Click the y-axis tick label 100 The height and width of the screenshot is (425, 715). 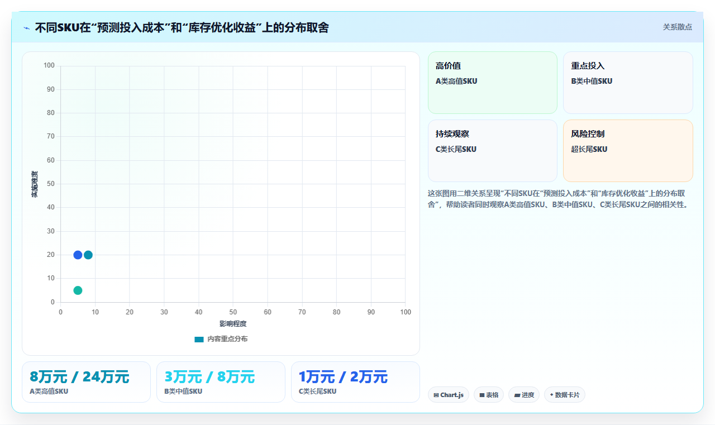49,66
